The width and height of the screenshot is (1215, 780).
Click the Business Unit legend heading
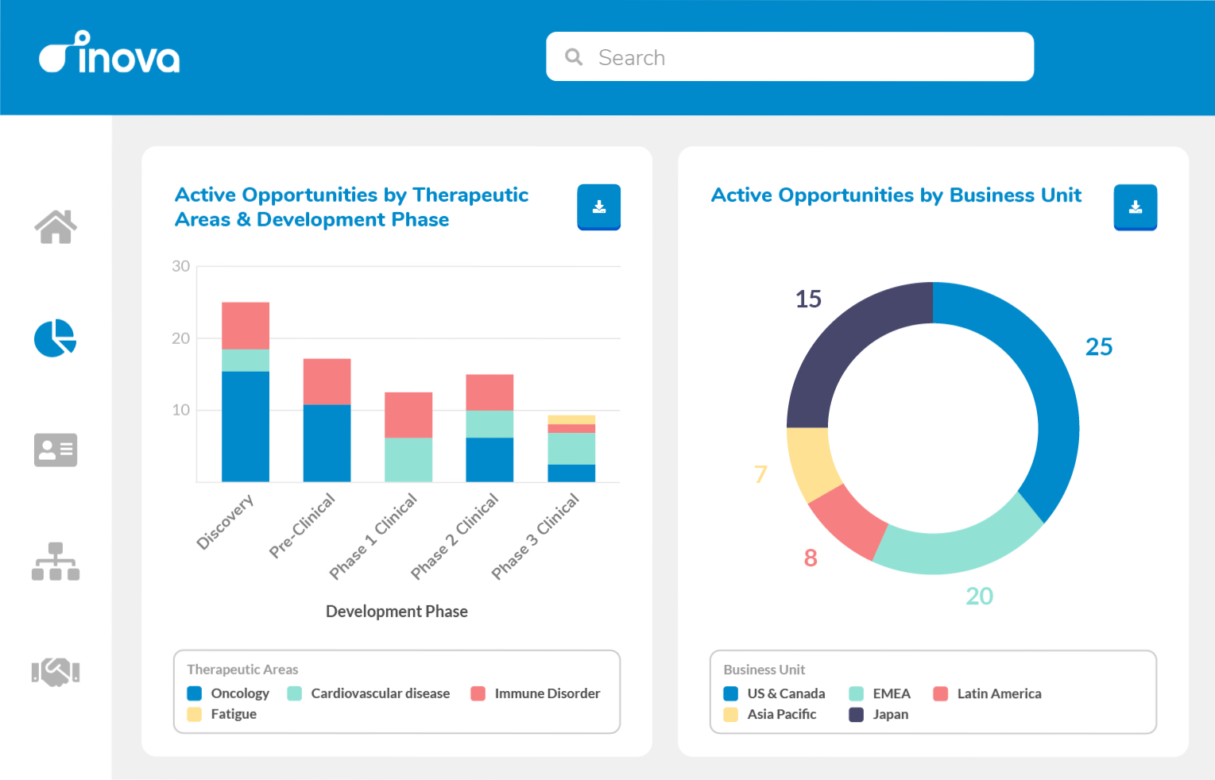(764, 670)
